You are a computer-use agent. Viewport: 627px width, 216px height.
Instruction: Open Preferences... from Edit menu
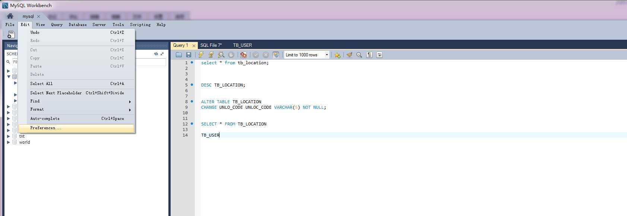click(76, 128)
